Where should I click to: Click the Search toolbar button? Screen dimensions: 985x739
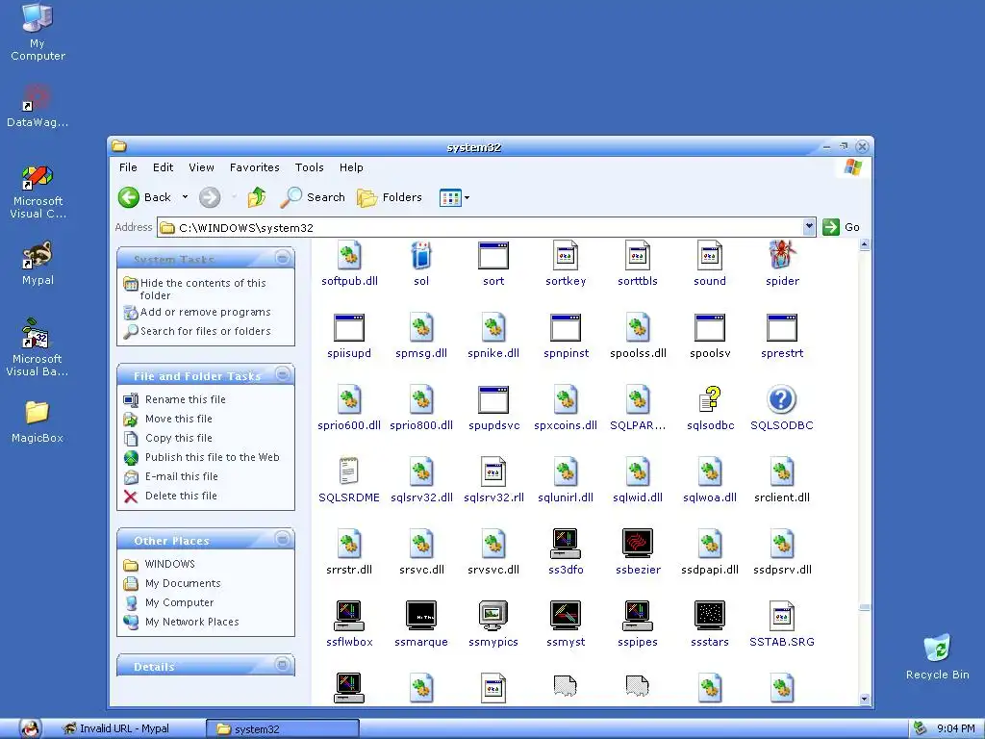313,197
